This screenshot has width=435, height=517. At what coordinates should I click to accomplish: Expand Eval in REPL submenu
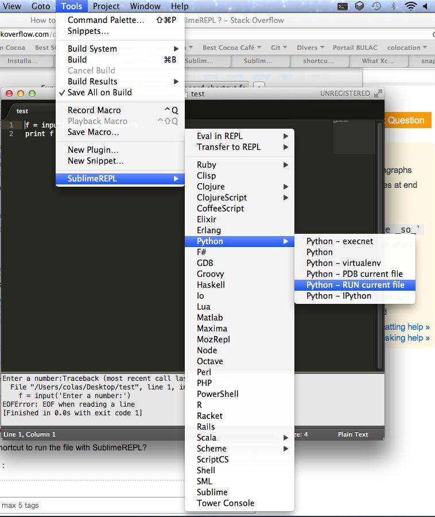click(239, 136)
